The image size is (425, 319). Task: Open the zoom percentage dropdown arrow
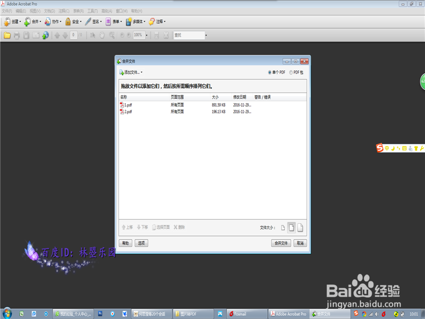(147, 35)
